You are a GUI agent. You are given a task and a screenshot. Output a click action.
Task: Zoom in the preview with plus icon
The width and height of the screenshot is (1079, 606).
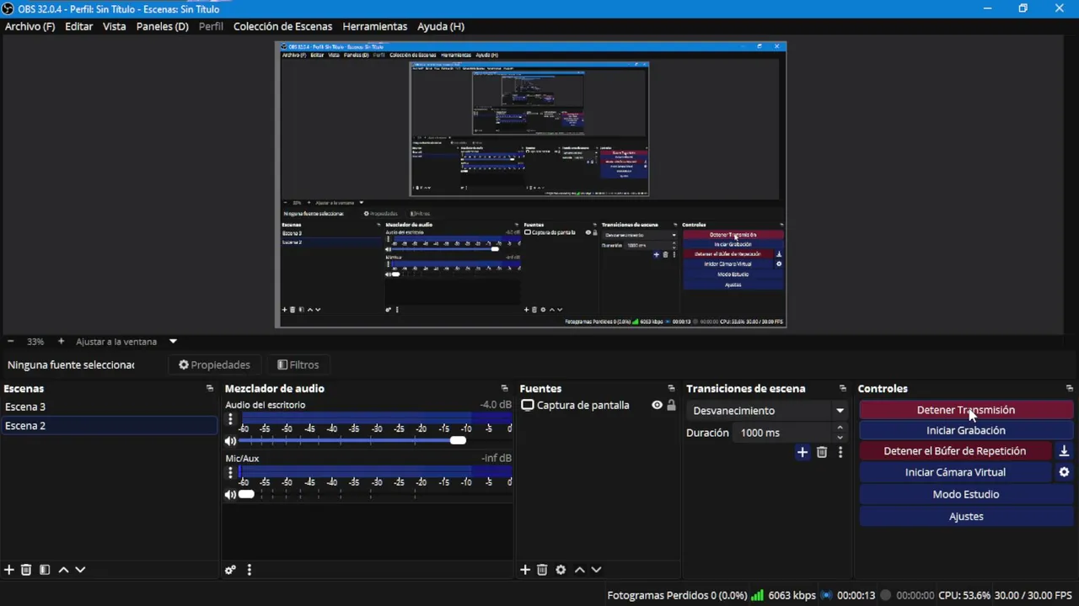coord(61,342)
